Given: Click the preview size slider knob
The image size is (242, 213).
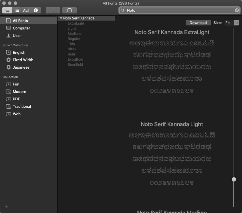Looking at the screenshot, I should [x=234, y=179].
